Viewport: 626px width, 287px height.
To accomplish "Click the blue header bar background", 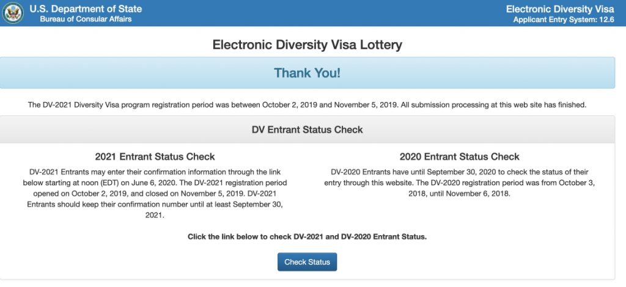I will [318, 13].
